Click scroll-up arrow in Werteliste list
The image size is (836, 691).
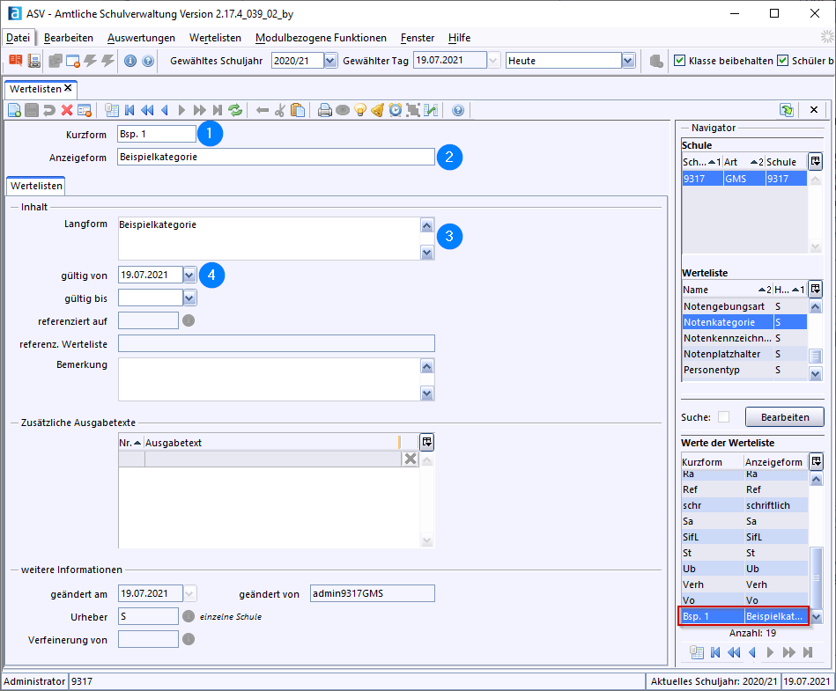pos(815,306)
